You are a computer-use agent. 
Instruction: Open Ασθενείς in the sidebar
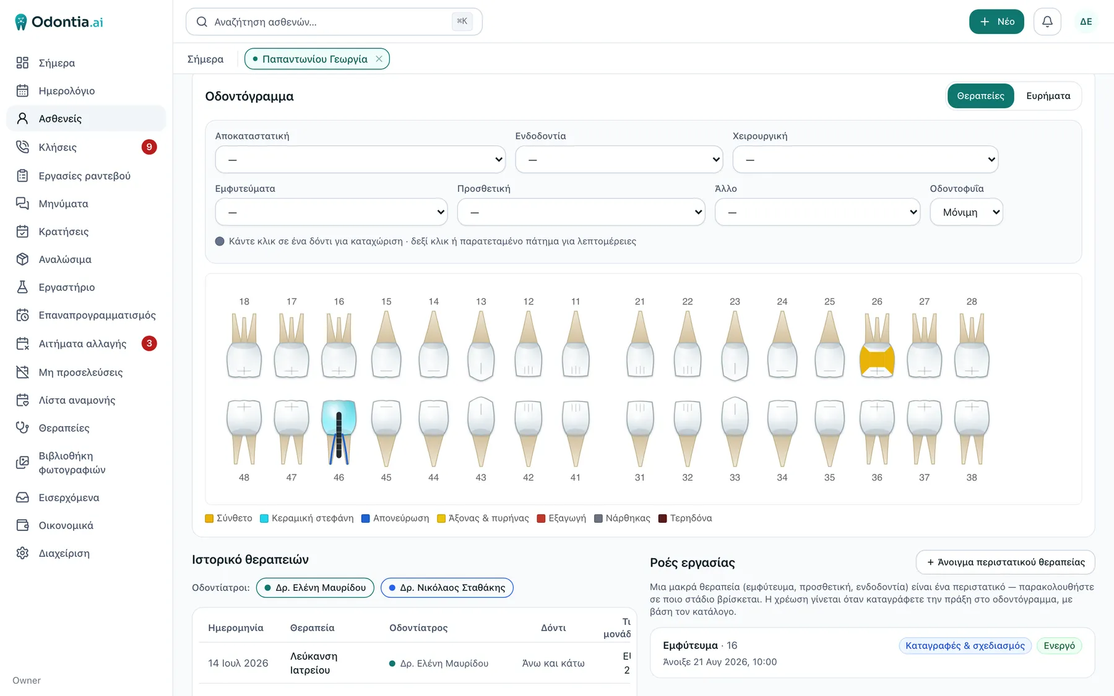pos(86,118)
